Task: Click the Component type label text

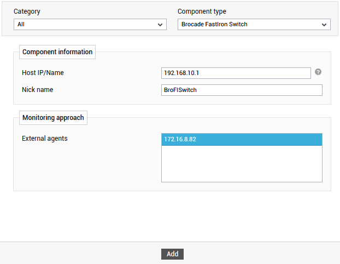Action: point(202,12)
